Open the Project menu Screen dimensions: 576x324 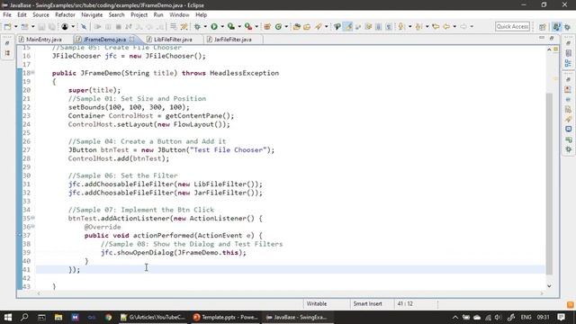coord(139,14)
